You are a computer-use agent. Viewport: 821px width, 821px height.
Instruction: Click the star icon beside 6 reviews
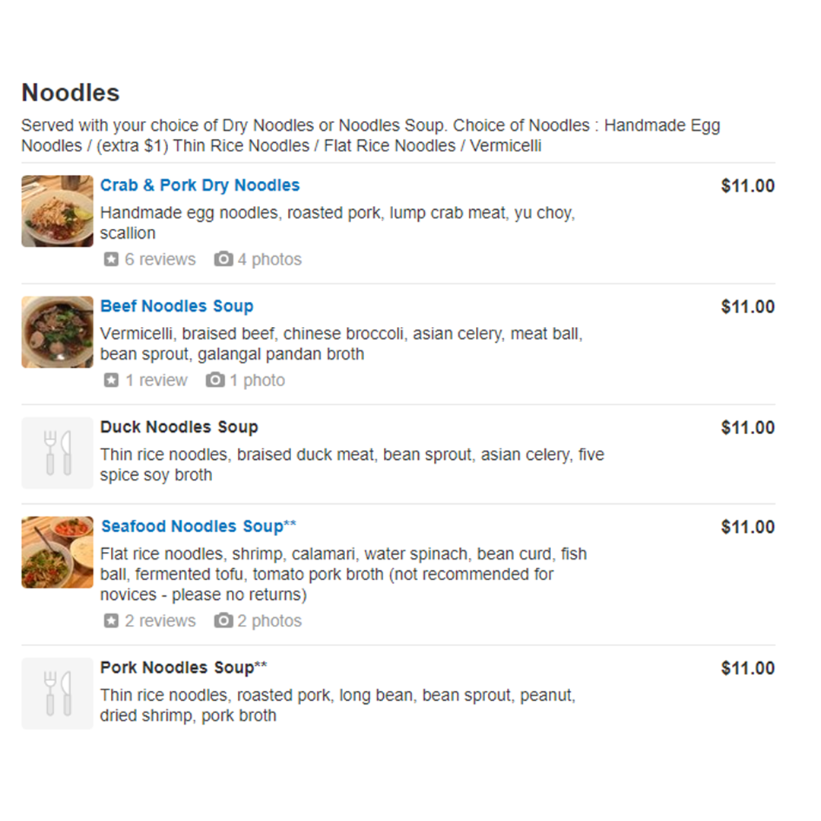111,259
